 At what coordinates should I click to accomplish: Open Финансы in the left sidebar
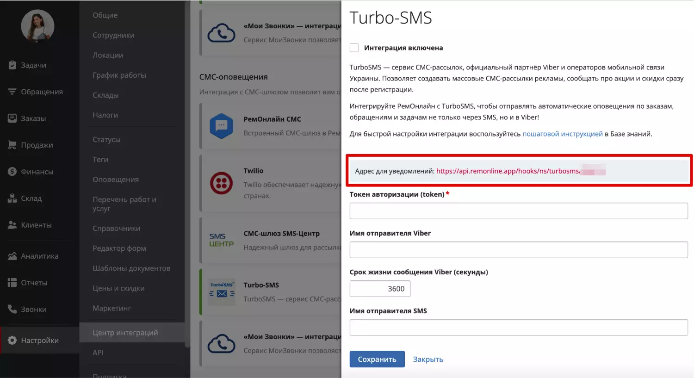[37, 172]
